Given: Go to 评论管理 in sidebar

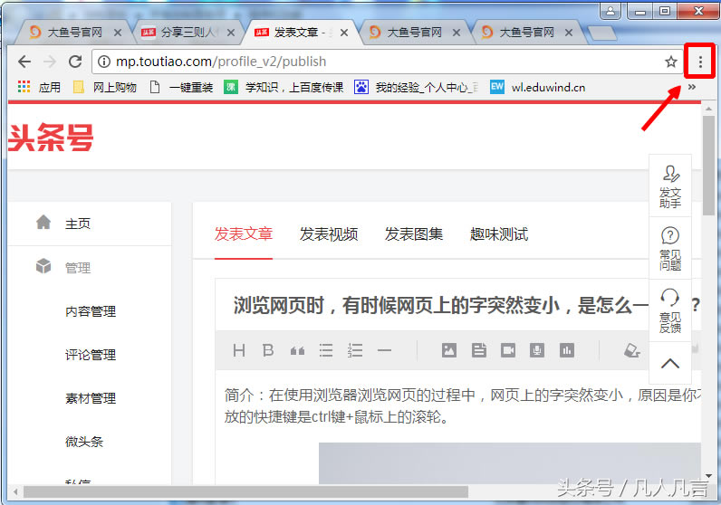Looking at the screenshot, I should pos(91,355).
